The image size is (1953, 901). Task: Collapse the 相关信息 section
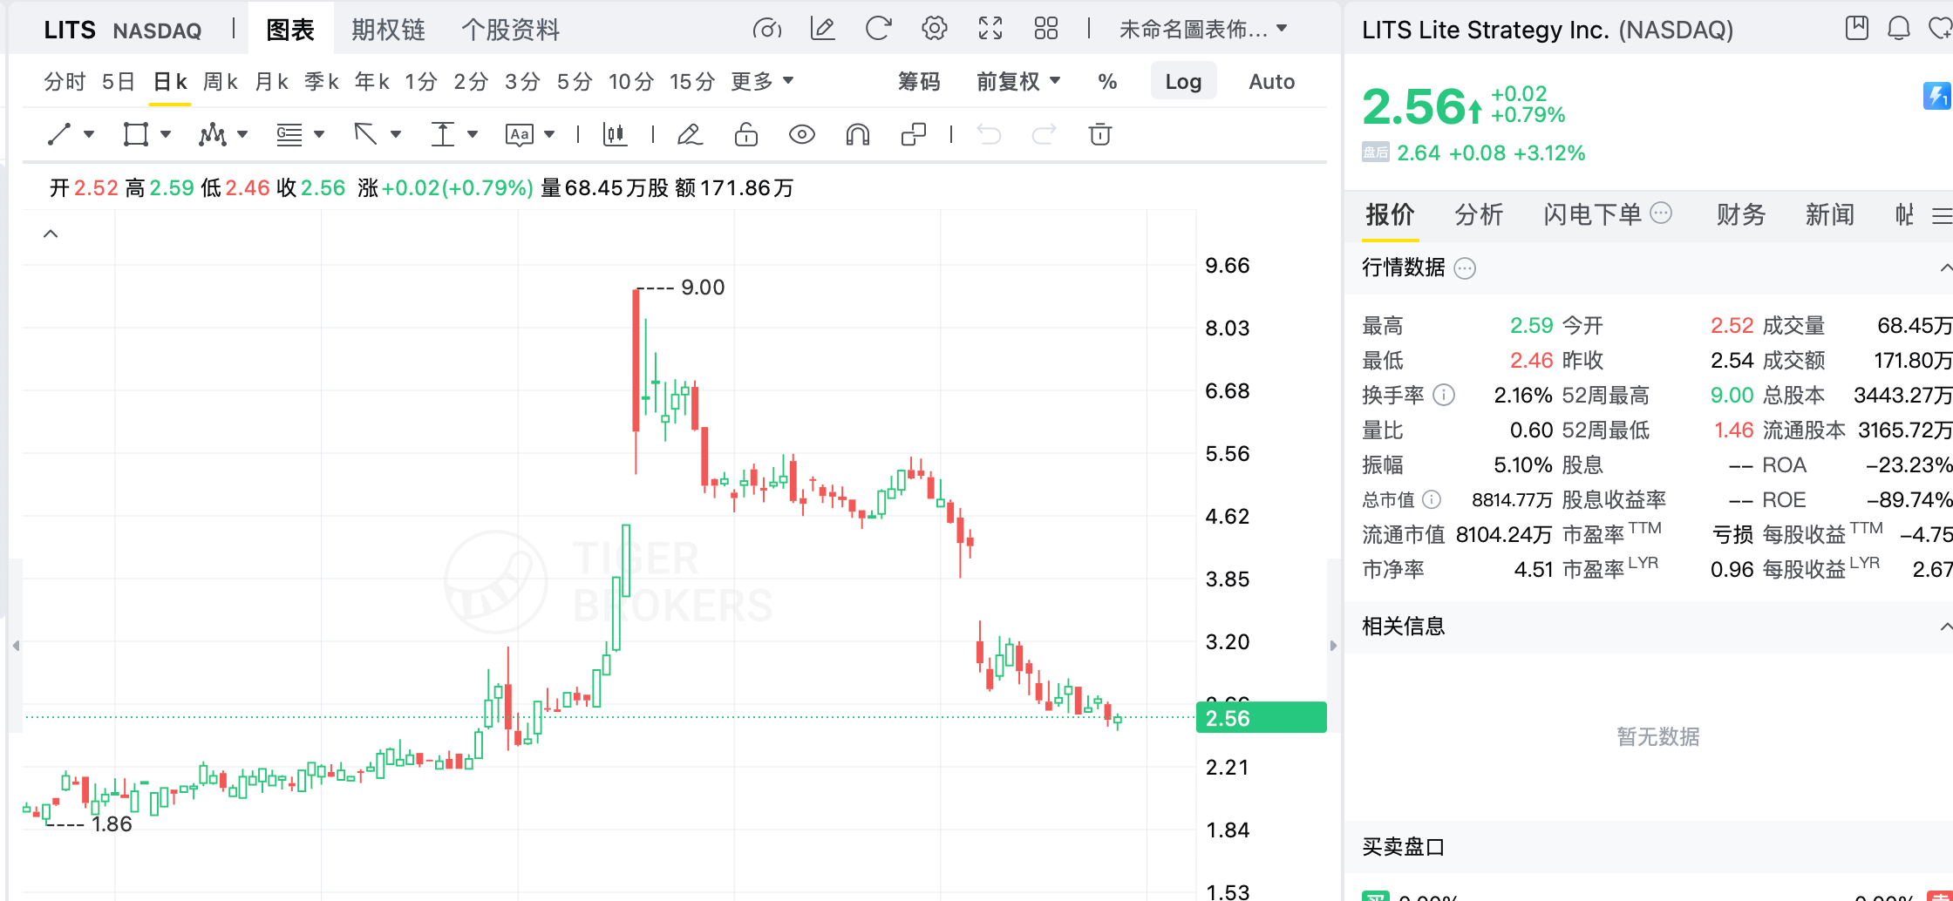1945,627
